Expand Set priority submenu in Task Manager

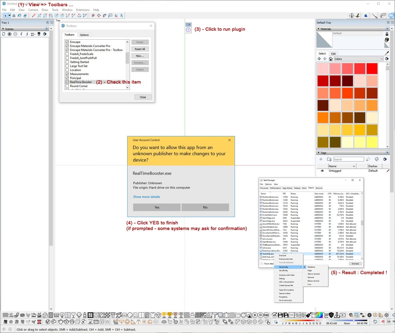(288, 267)
